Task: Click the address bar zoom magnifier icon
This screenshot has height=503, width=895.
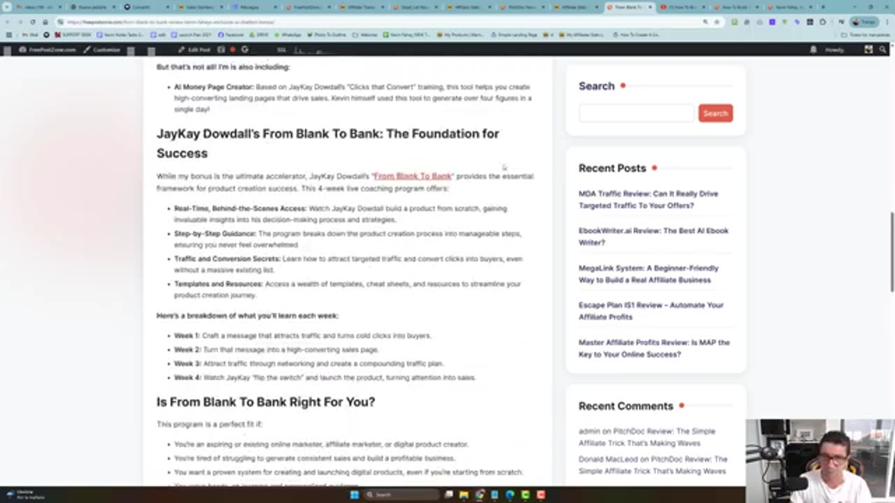Action: 706,22
